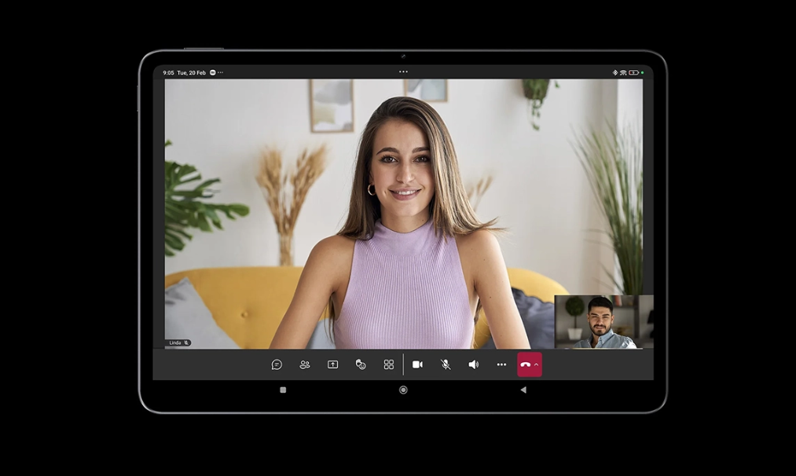Start sharing screen content
The width and height of the screenshot is (796, 476).
pyautogui.click(x=332, y=364)
